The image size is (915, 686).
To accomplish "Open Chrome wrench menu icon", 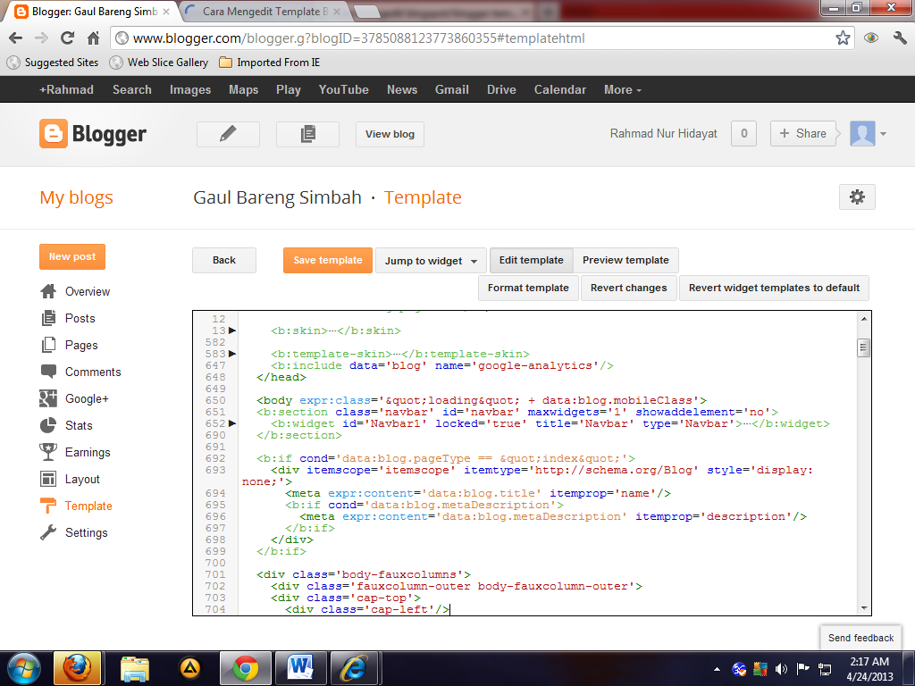I will [x=900, y=38].
